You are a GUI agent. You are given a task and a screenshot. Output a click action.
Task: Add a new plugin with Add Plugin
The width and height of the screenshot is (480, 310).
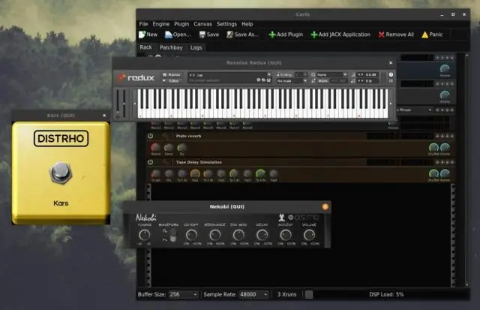(286, 35)
